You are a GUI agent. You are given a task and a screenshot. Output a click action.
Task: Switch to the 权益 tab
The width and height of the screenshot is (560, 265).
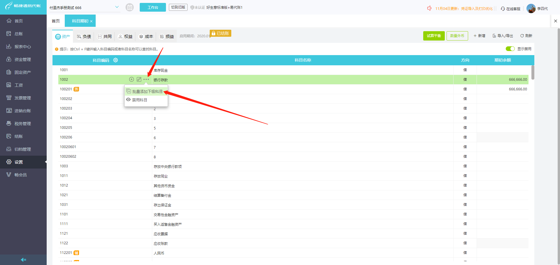125,36
